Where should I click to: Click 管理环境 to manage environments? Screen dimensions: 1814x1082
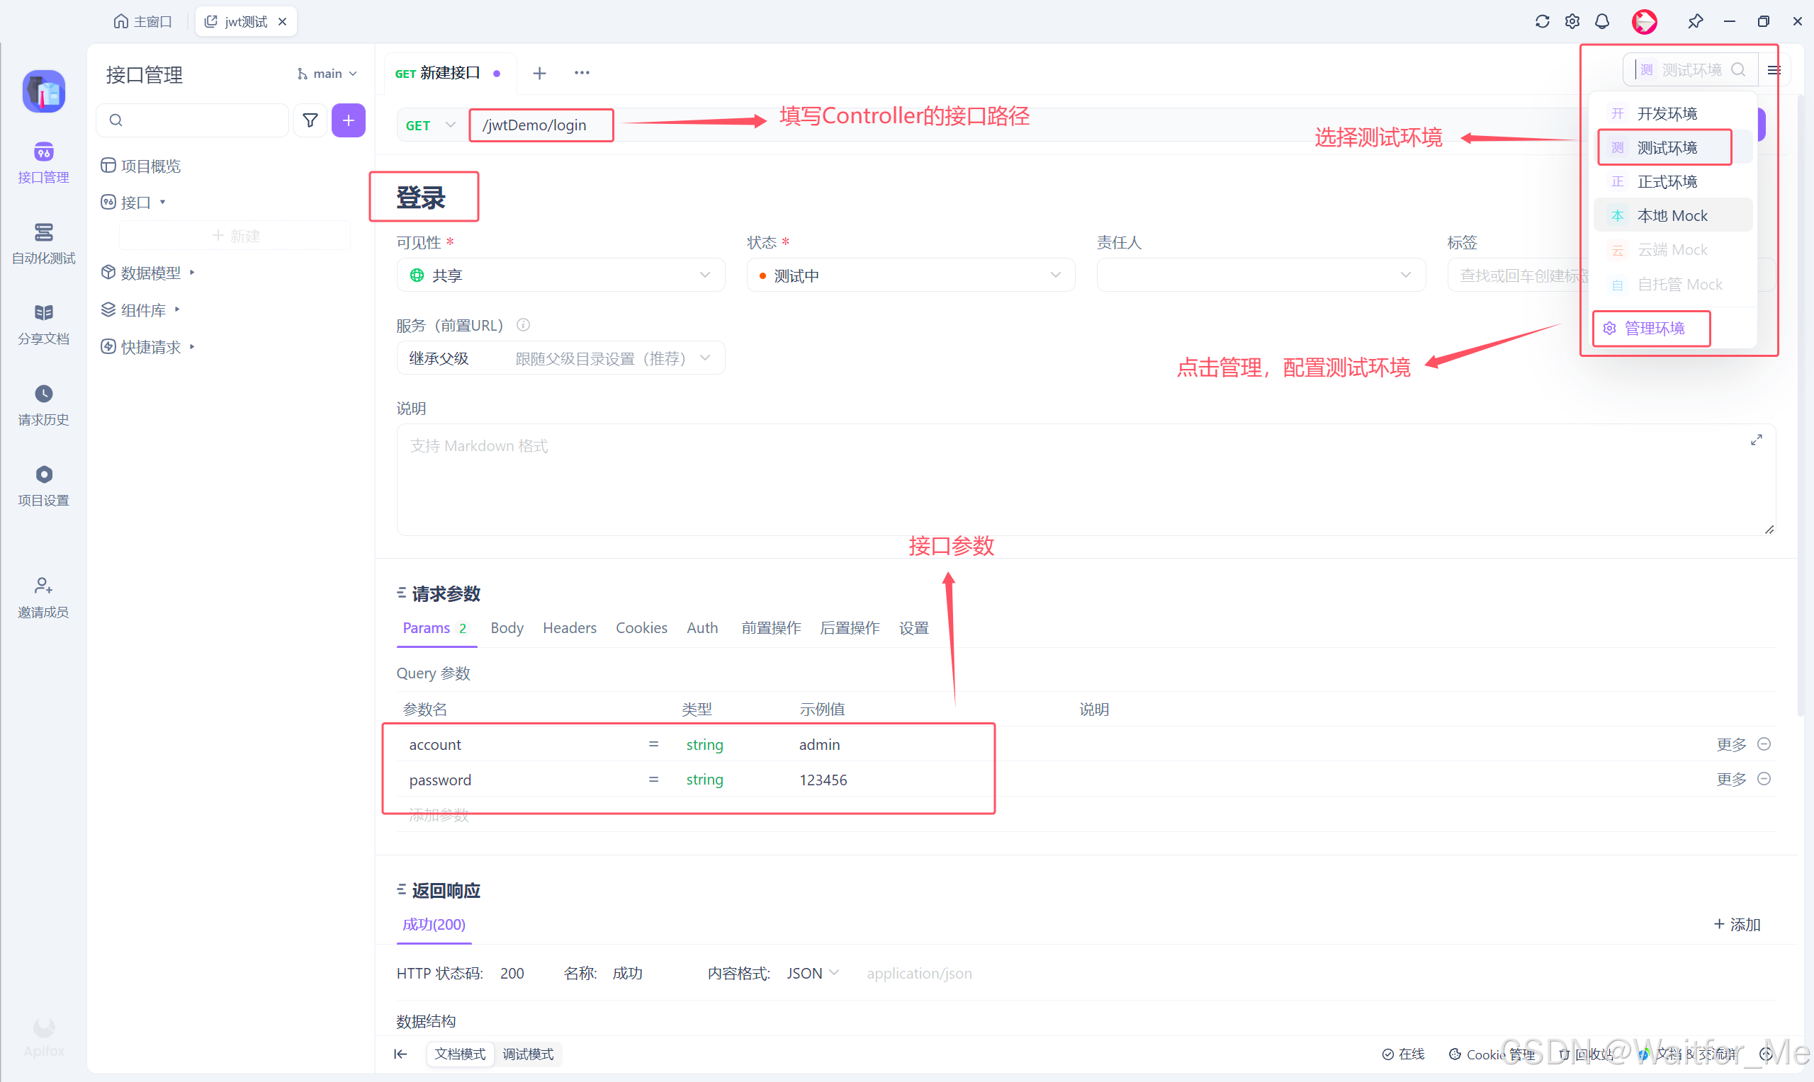(x=1643, y=329)
